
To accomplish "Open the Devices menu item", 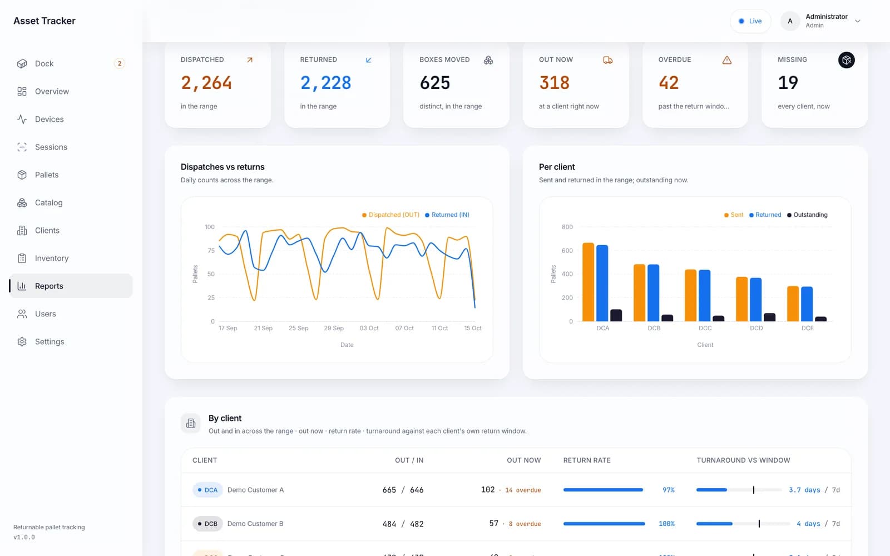I will tap(71, 119).
